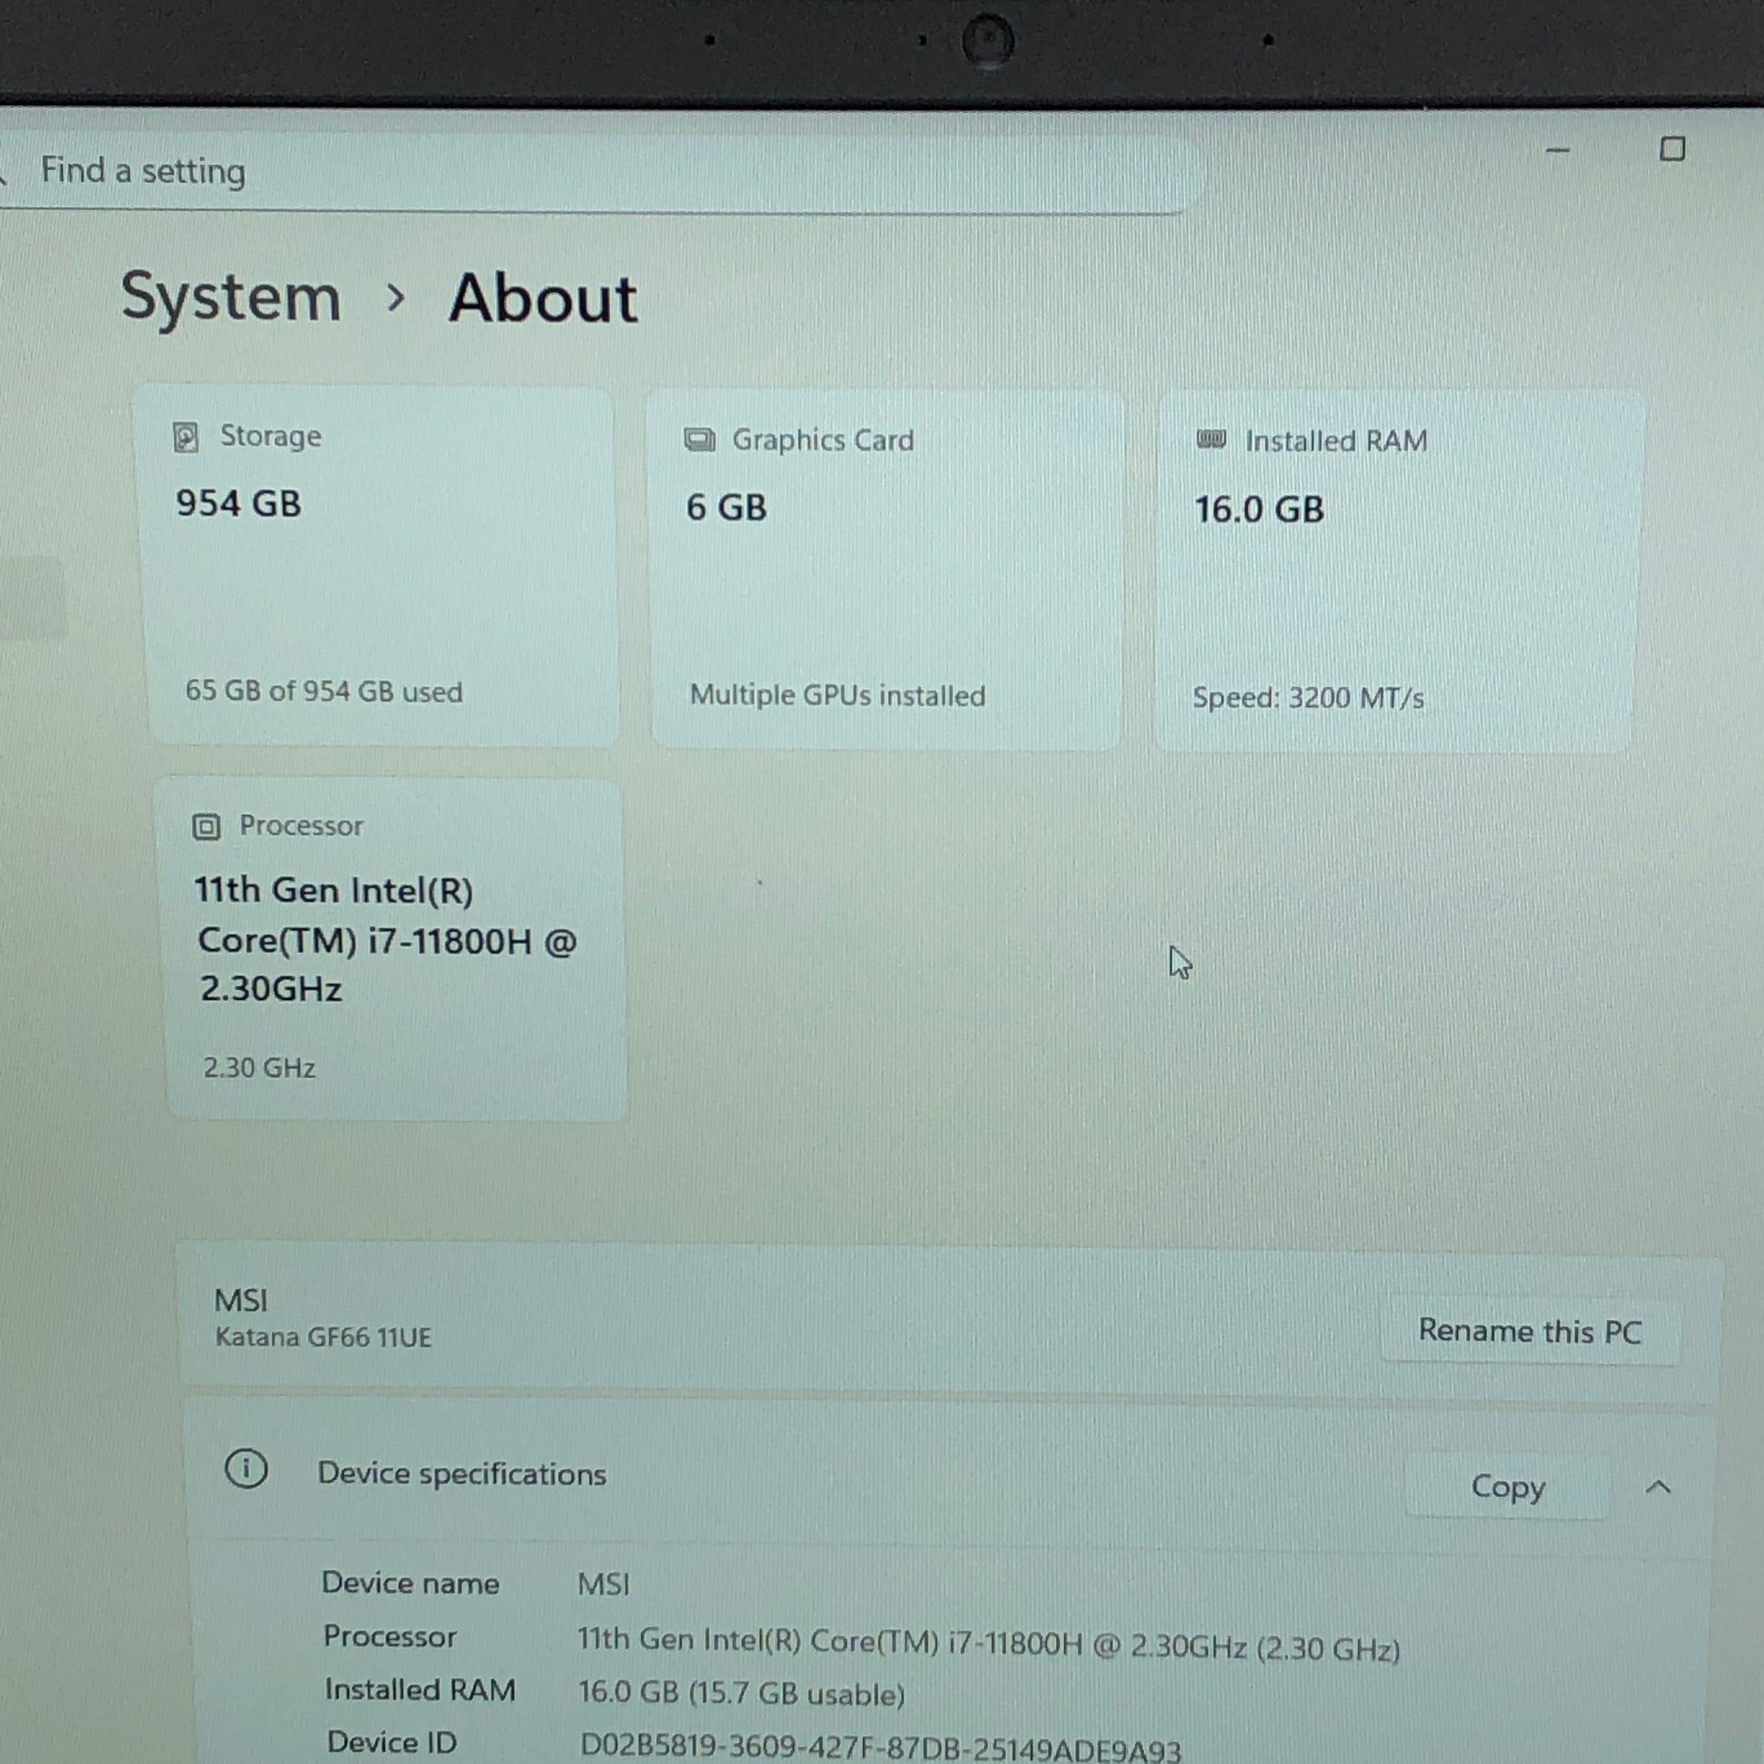Maximize the Settings window
This screenshot has width=1764, height=1764.
coord(1672,149)
